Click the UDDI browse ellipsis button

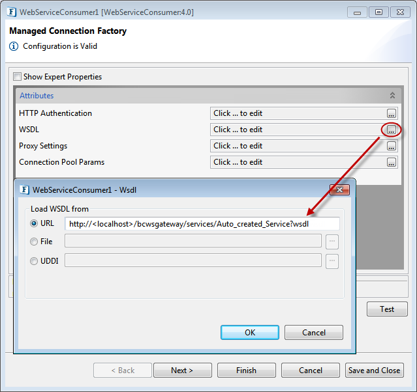[332, 261]
